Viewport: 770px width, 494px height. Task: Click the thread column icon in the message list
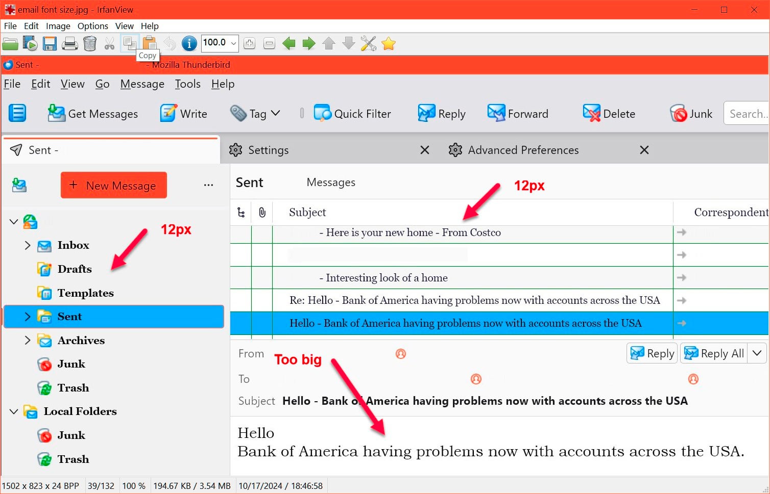point(241,213)
